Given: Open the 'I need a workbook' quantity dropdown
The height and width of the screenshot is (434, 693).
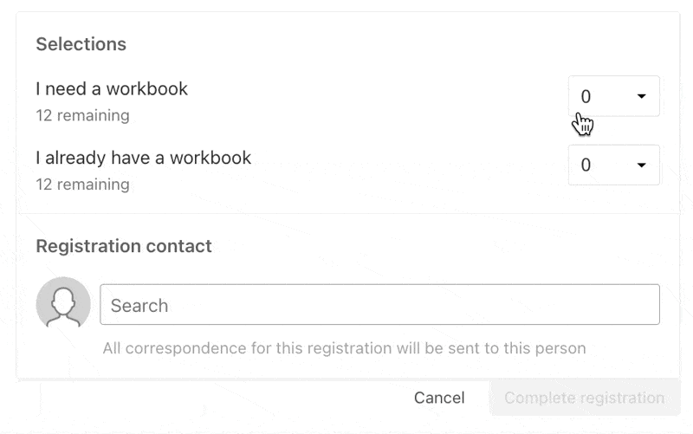Looking at the screenshot, I should coord(614,96).
